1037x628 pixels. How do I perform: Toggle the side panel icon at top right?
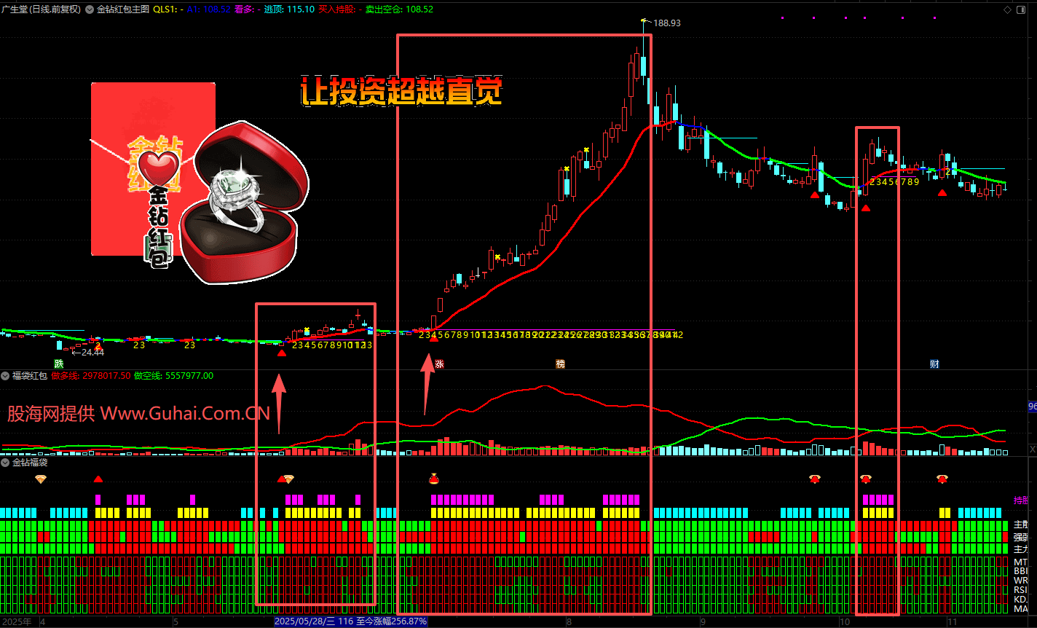pyautogui.click(x=1022, y=9)
